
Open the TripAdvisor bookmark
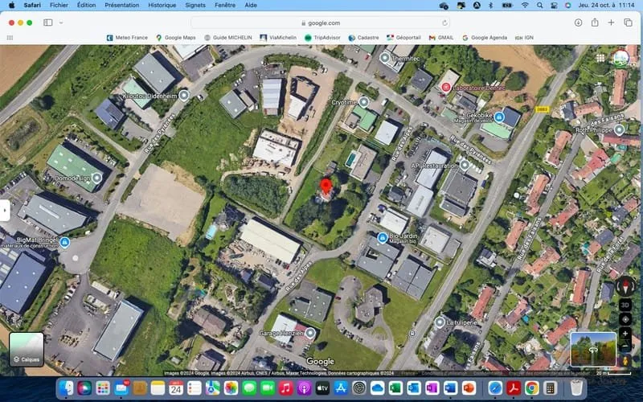[322, 37]
